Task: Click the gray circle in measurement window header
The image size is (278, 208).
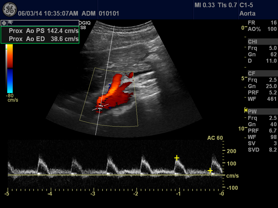Action: tap(4, 23)
